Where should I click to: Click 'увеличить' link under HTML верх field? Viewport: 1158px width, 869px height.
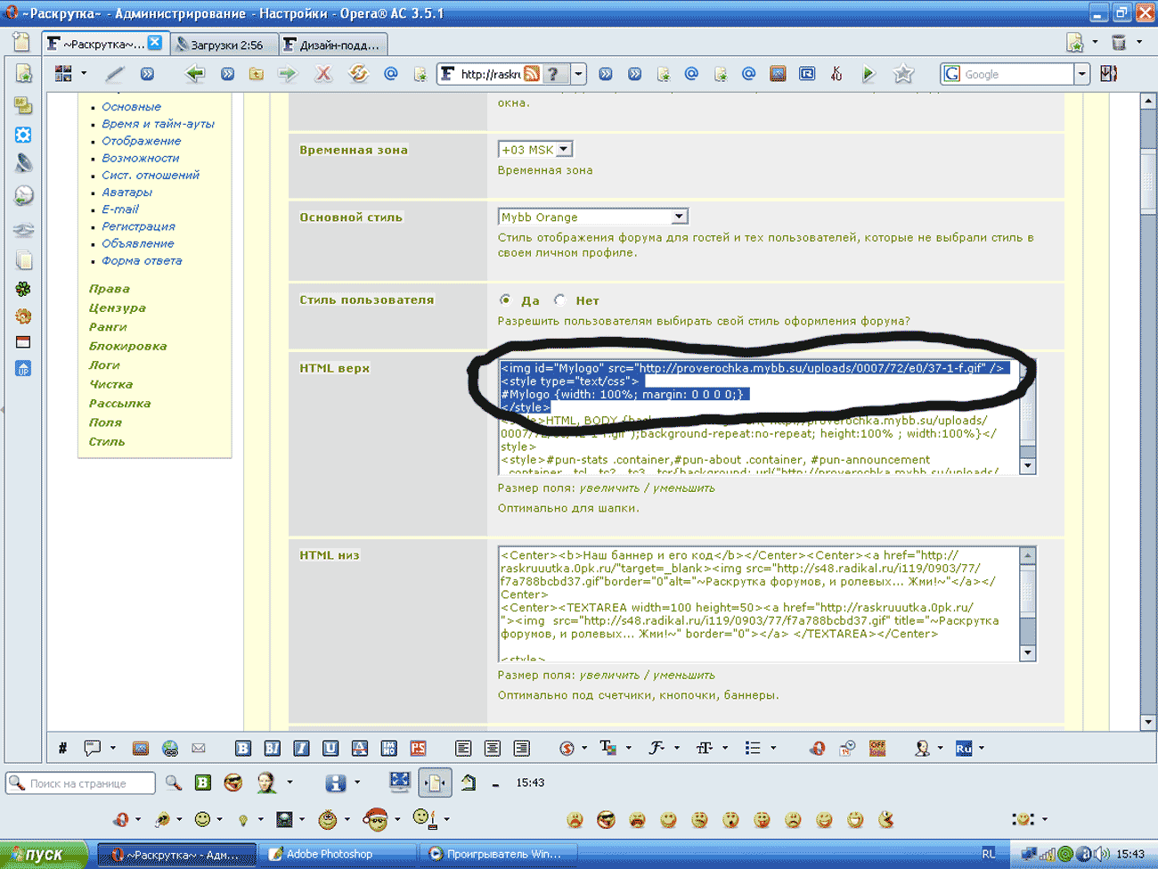tap(609, 488)
